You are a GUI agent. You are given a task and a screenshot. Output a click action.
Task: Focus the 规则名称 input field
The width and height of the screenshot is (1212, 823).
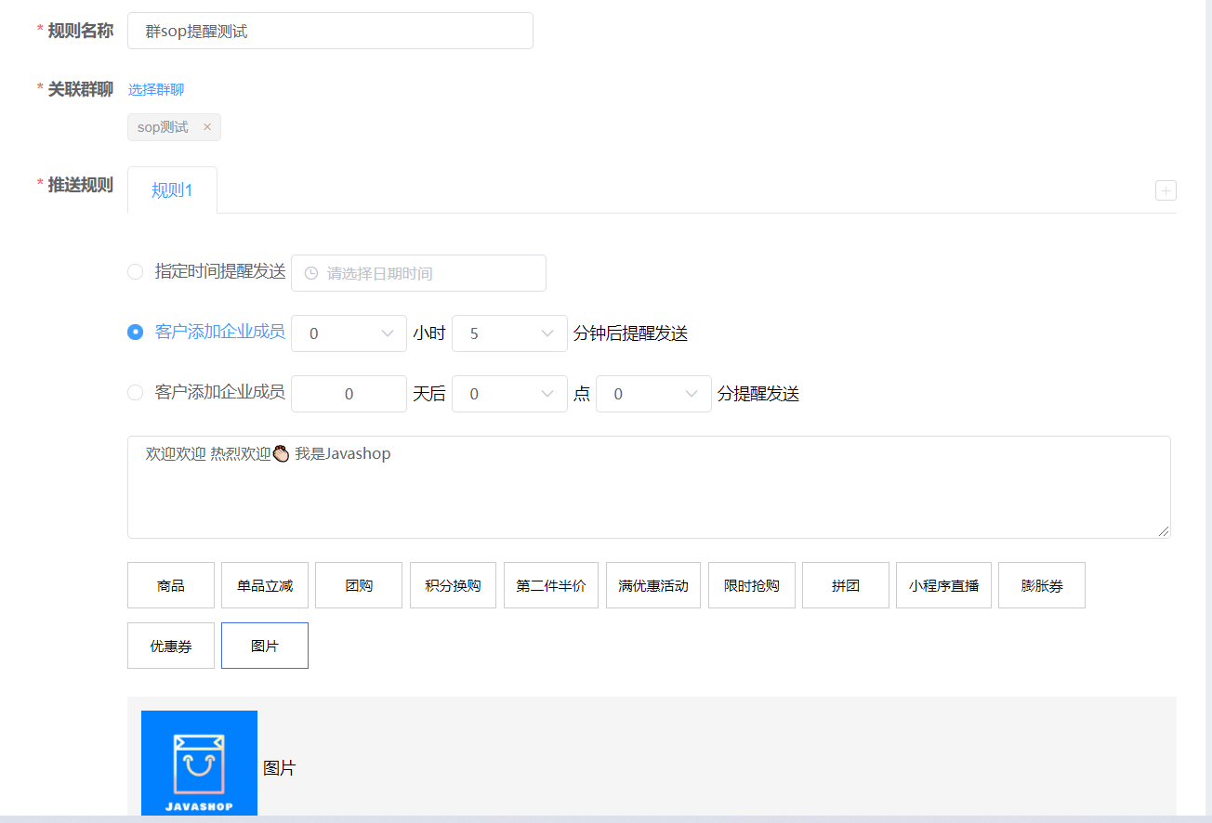[x=330, y=31]
